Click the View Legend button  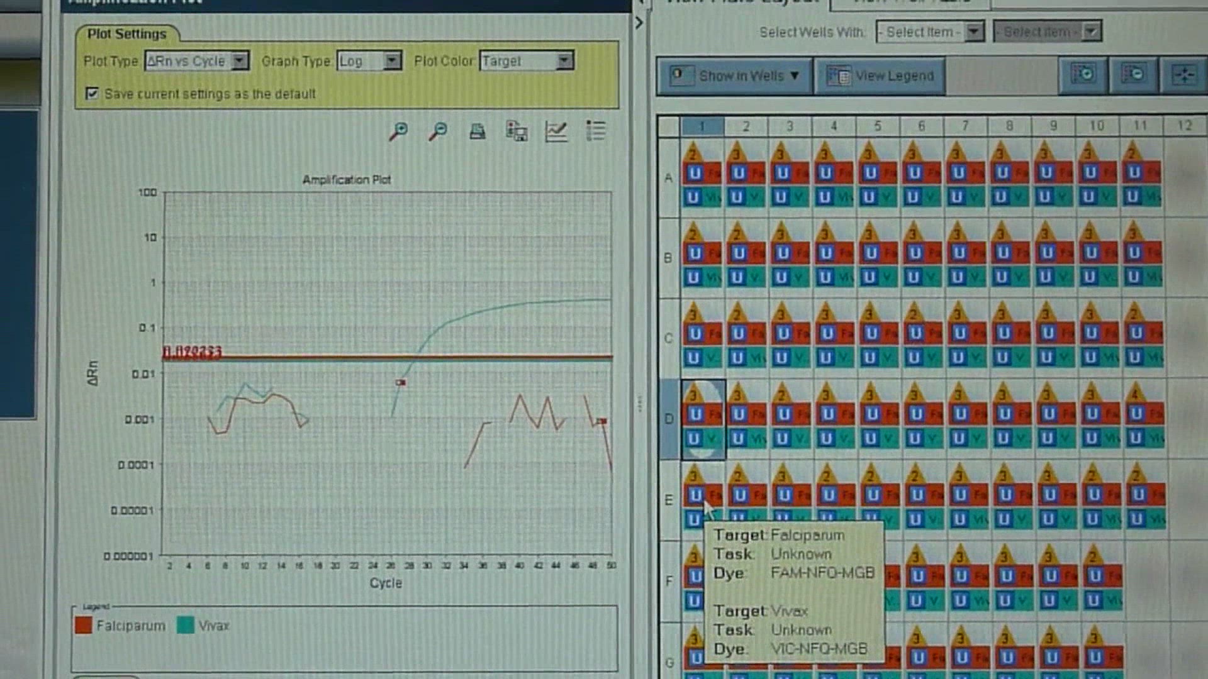coord(880,76)
